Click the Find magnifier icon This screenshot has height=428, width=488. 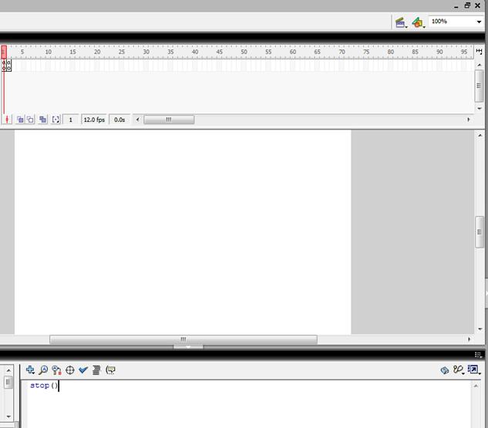tap(43, 370)
